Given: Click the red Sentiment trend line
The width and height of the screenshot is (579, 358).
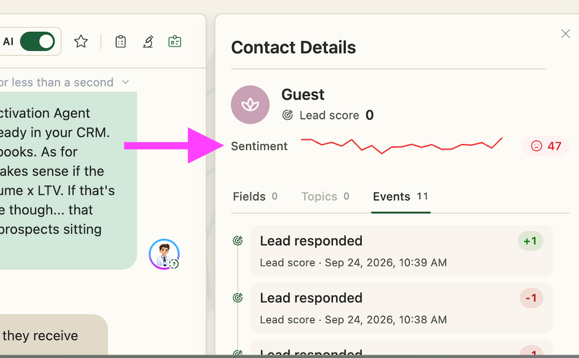Looking at the screenshot, I should point(401,145).
